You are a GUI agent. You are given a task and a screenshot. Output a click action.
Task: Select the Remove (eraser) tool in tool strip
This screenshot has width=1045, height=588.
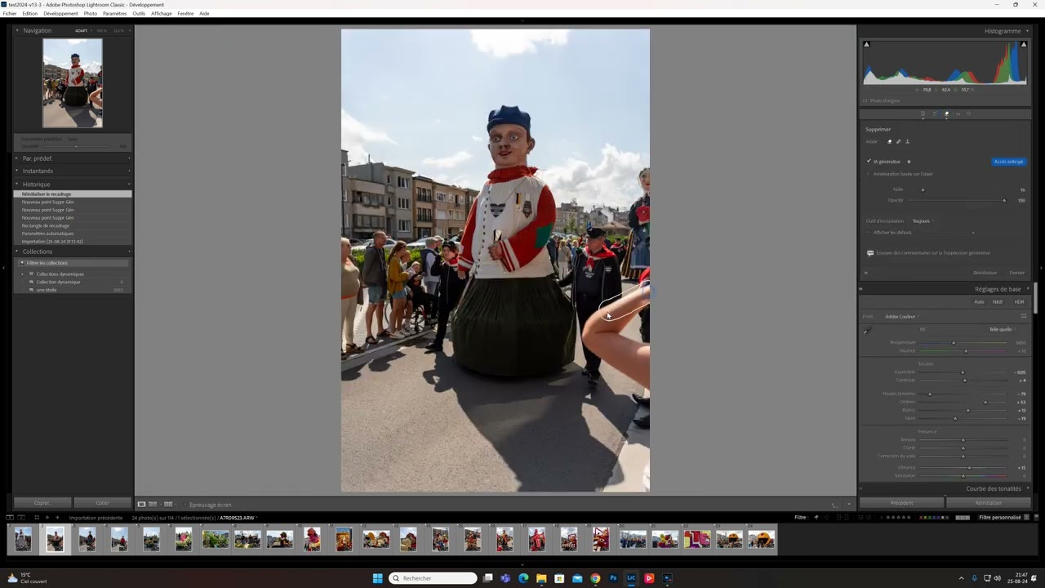(x=947, y=114)
